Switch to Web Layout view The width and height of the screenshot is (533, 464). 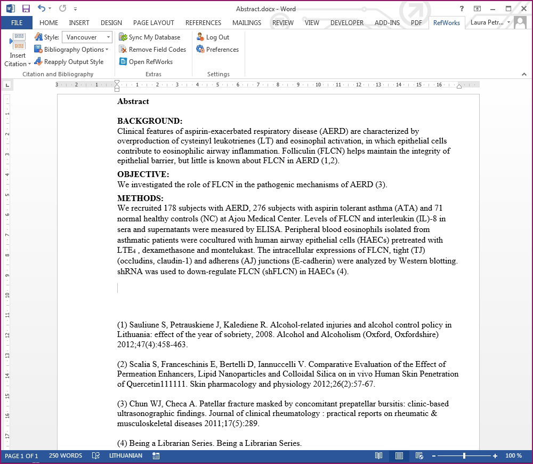[x=419, y=456]
